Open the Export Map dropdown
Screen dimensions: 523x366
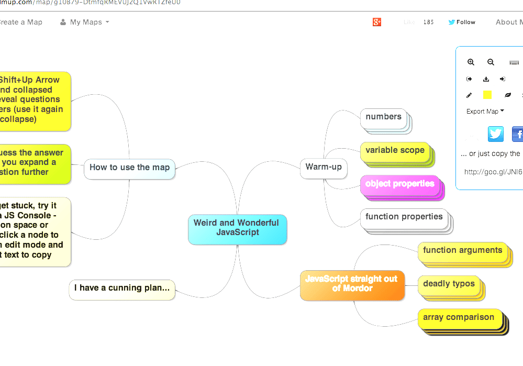tap(484, 111)
